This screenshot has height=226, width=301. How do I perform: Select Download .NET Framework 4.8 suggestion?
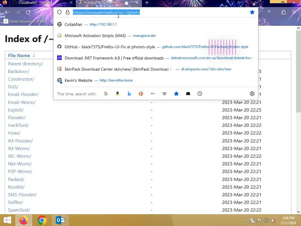(x=156, y=58)
